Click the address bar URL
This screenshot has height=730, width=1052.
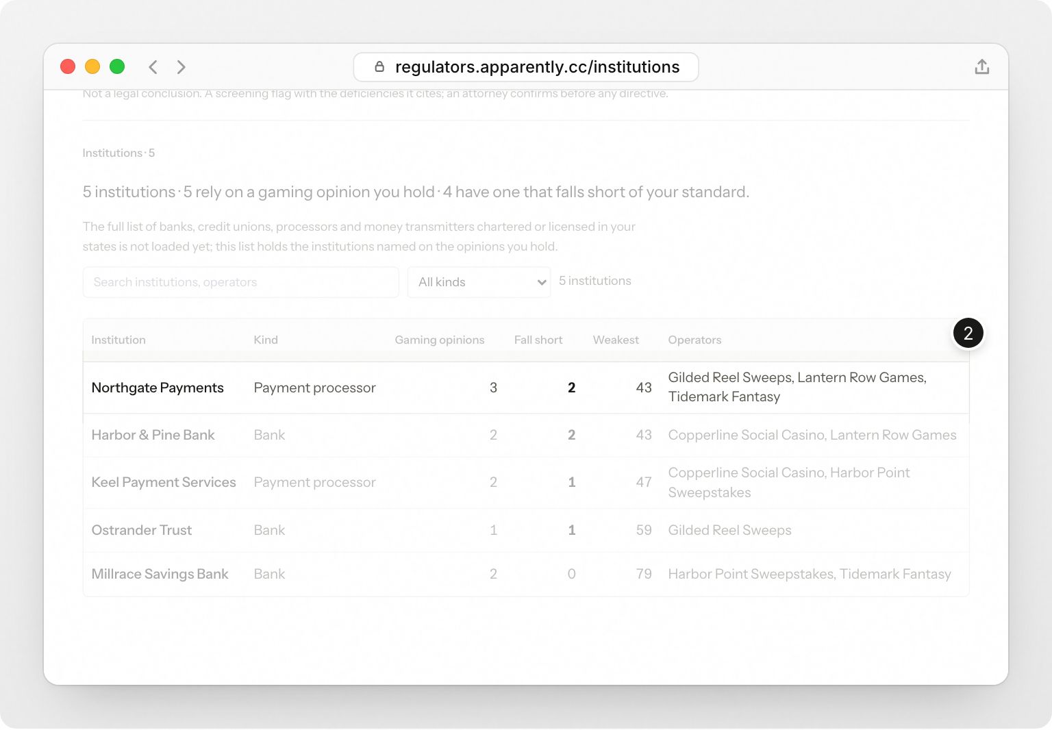(x=537, y=66)
